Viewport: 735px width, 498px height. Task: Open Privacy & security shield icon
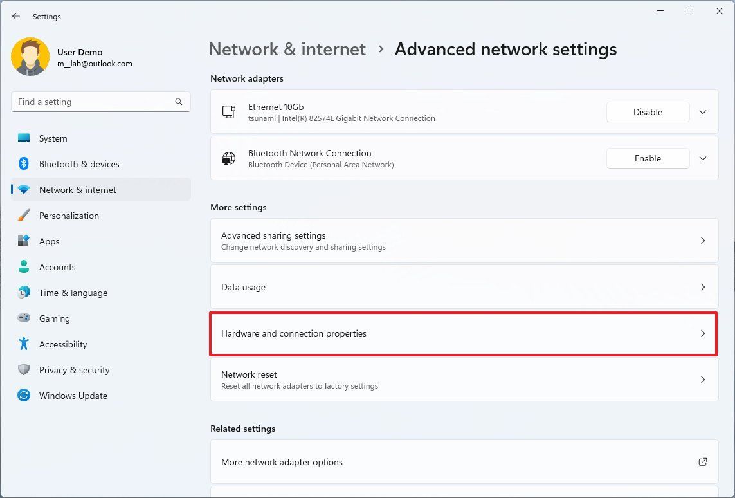[23, 370]
